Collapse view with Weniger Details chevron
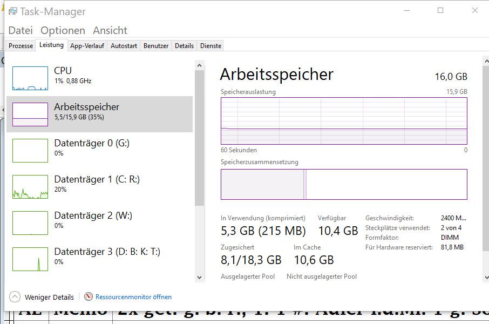The width and height of the screenshot is (489, 324). [15, 296]
